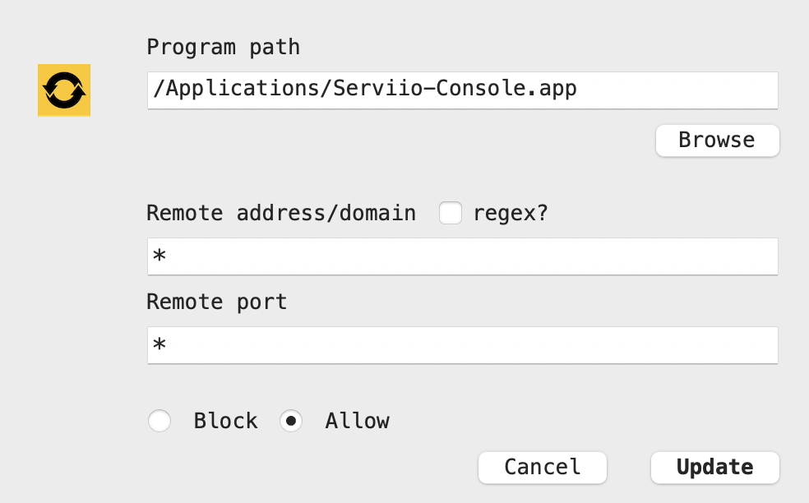Click the "Block" option label text
Image resolution: width=809 pixels, height=503 pixels.
pyautogui.click(x=225, y=422)
